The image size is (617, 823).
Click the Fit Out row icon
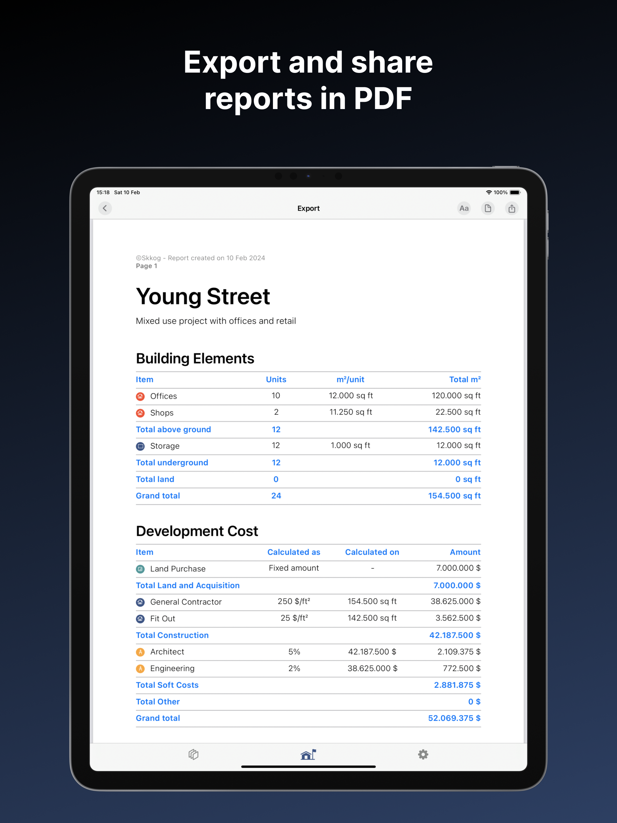(140, 618)
